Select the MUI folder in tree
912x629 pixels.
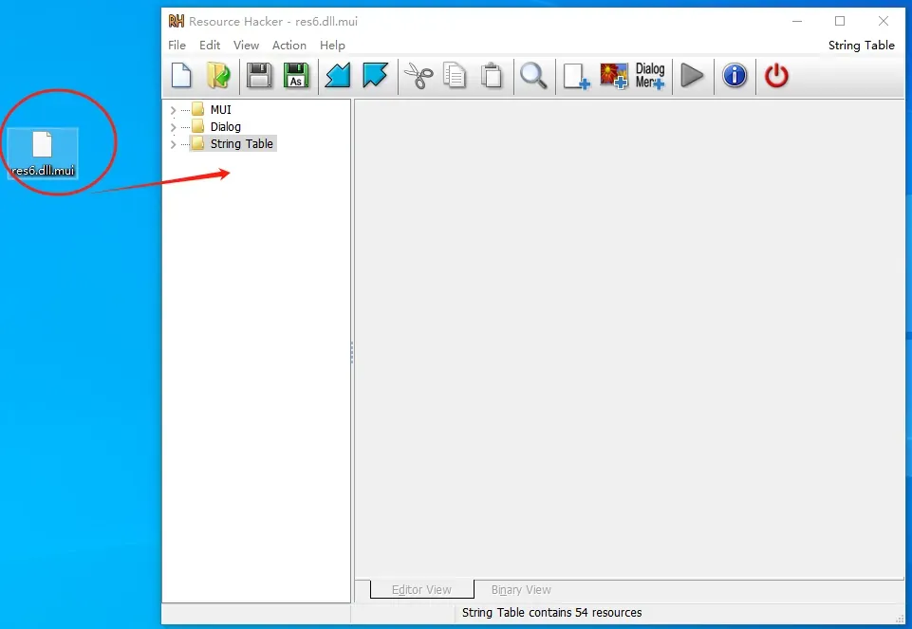(x=212, y=109)
